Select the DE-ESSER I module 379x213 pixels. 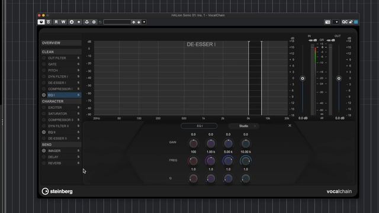(x=57, y=83)
